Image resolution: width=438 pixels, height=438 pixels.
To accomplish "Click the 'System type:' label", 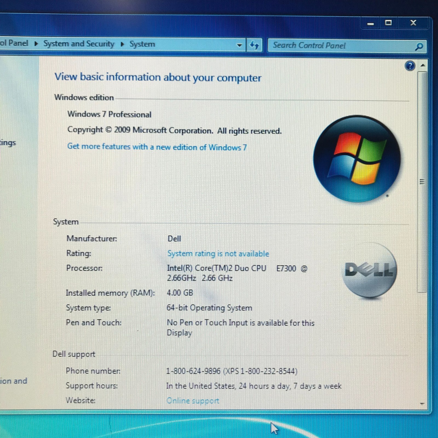I will click(x=88, y=308).
